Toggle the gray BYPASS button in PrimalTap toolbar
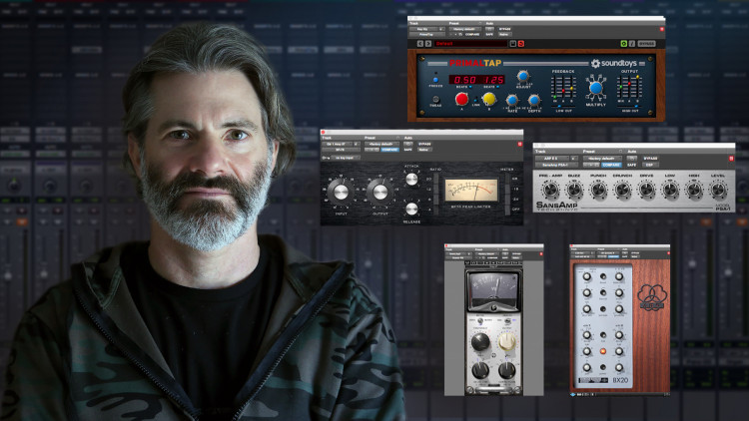749x421 pixels. [646, 44]
